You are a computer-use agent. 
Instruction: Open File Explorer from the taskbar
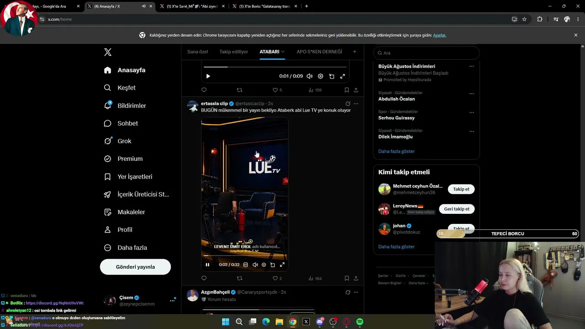[x=279, y=322]
